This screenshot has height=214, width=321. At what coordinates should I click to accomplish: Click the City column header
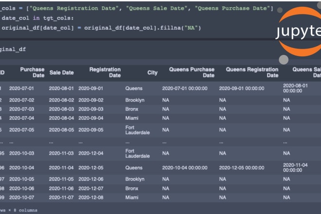(152, 72)
